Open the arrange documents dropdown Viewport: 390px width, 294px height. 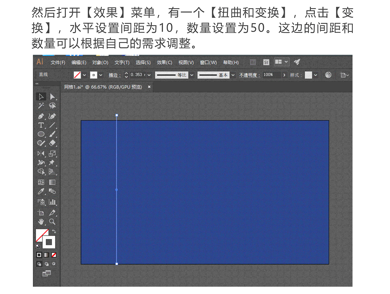point(282,62)
